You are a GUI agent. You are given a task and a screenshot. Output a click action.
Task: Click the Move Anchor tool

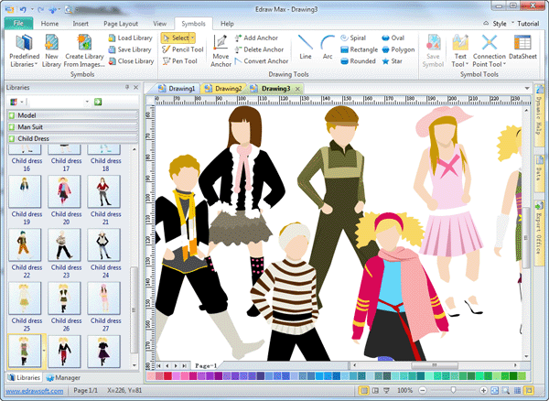tap(221, 48)
